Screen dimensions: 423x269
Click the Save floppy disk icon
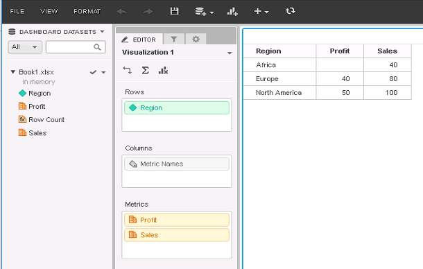pyautogui.click(x=174, y=11)
